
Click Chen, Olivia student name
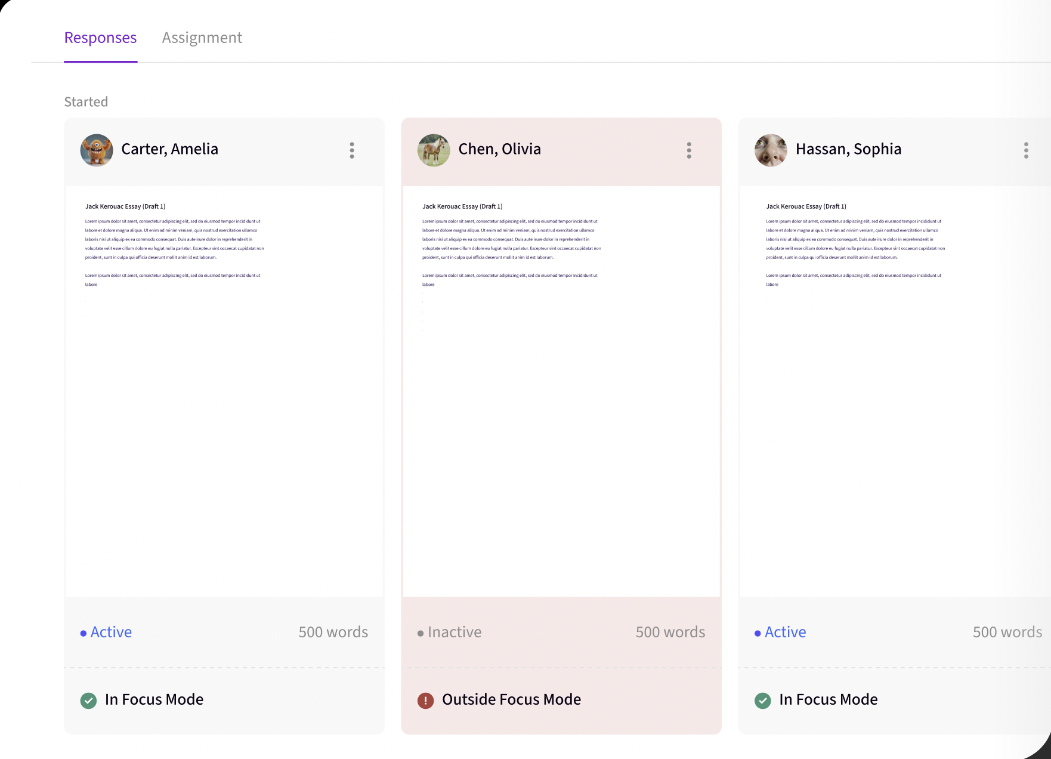coord(499,149)
